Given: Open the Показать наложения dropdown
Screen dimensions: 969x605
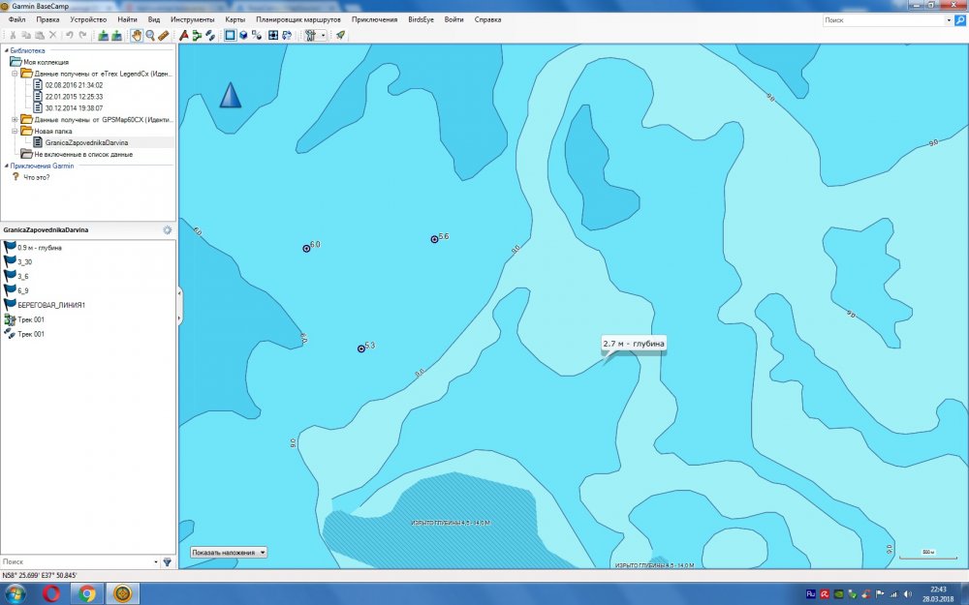Looking at the screenshot, I should [x=229, y=553].
